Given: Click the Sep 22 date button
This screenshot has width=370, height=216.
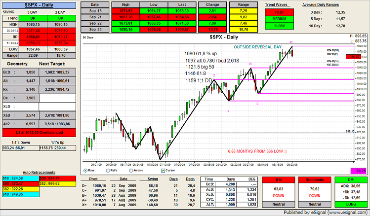Looking at the screenshot, I should pyautogui.click(x=95, y=23).
